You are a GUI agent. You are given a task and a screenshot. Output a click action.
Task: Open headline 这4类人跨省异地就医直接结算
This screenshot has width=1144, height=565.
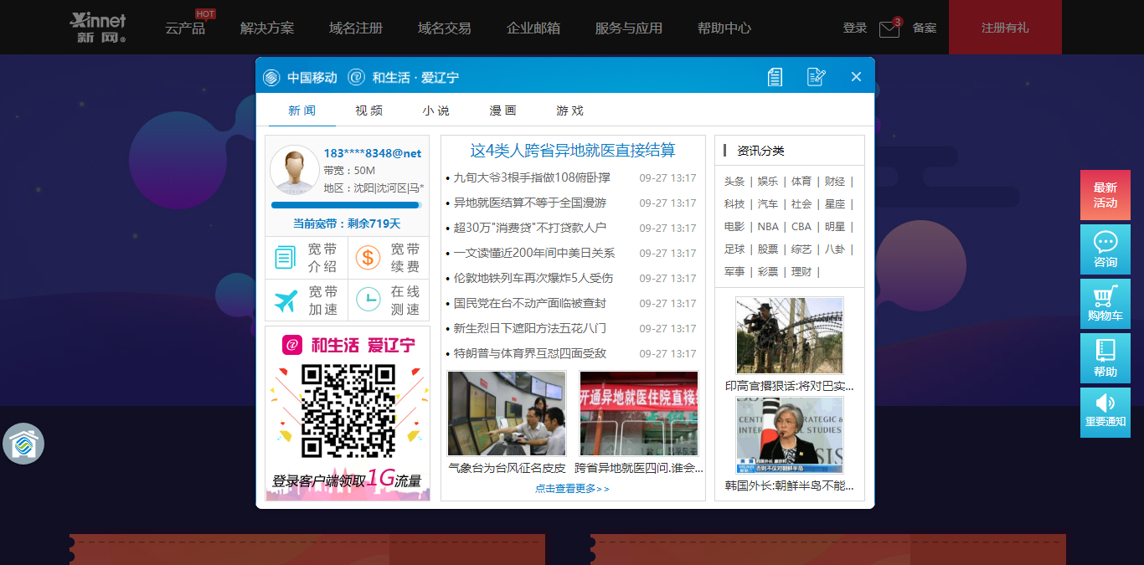(573, 151)
